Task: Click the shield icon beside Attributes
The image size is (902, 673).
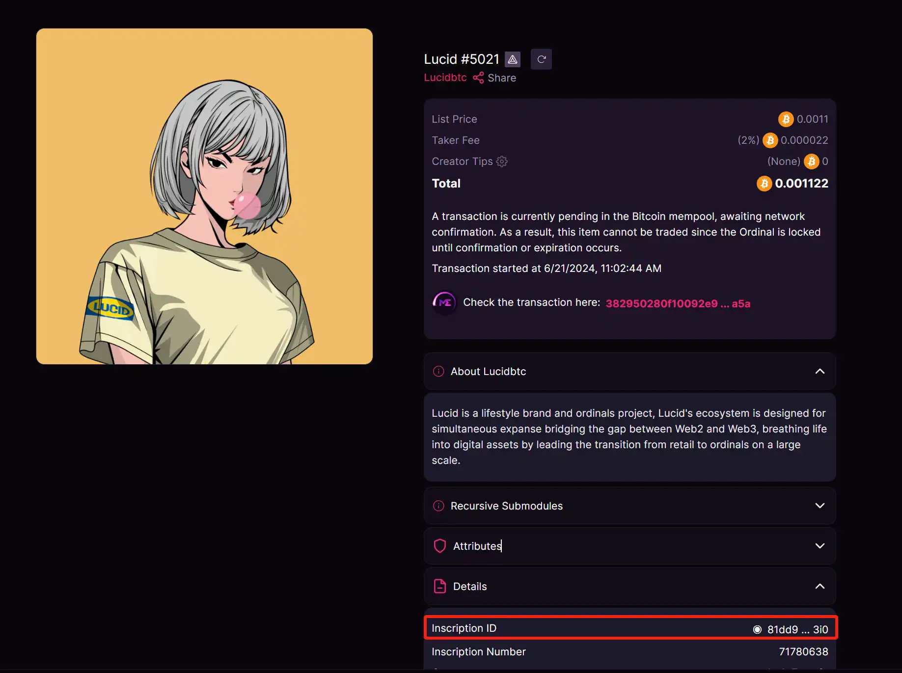Action: click(x=440, y=546)
